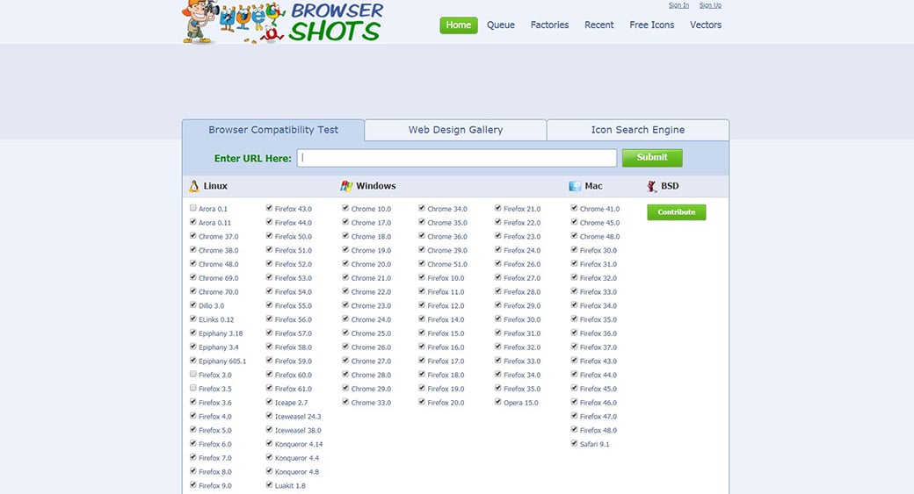Focus the Enter URL Here field
The height and width of the screenshot is (494, 914).
click(x=457, y=158)
